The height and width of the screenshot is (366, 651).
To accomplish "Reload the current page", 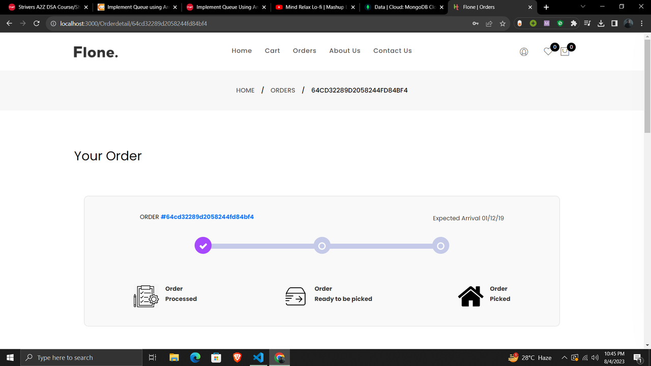I will click(36, 23).
